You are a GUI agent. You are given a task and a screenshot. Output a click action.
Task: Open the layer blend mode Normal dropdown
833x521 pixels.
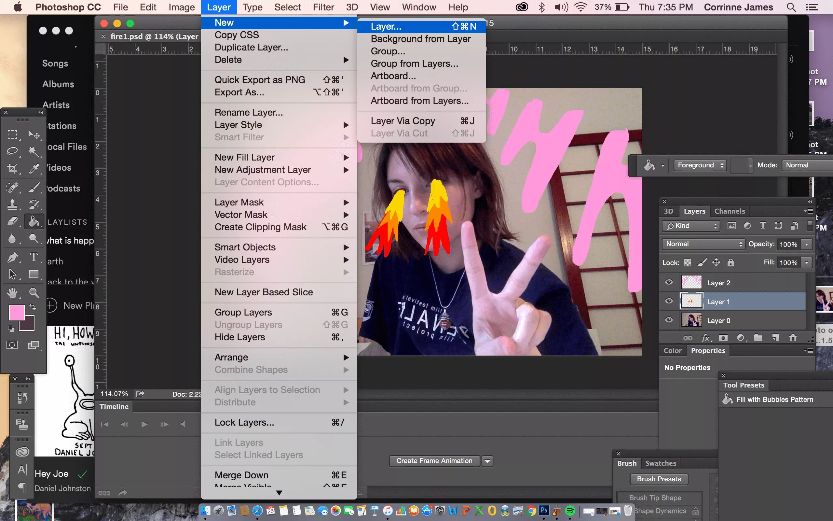[x=703, y=244]
